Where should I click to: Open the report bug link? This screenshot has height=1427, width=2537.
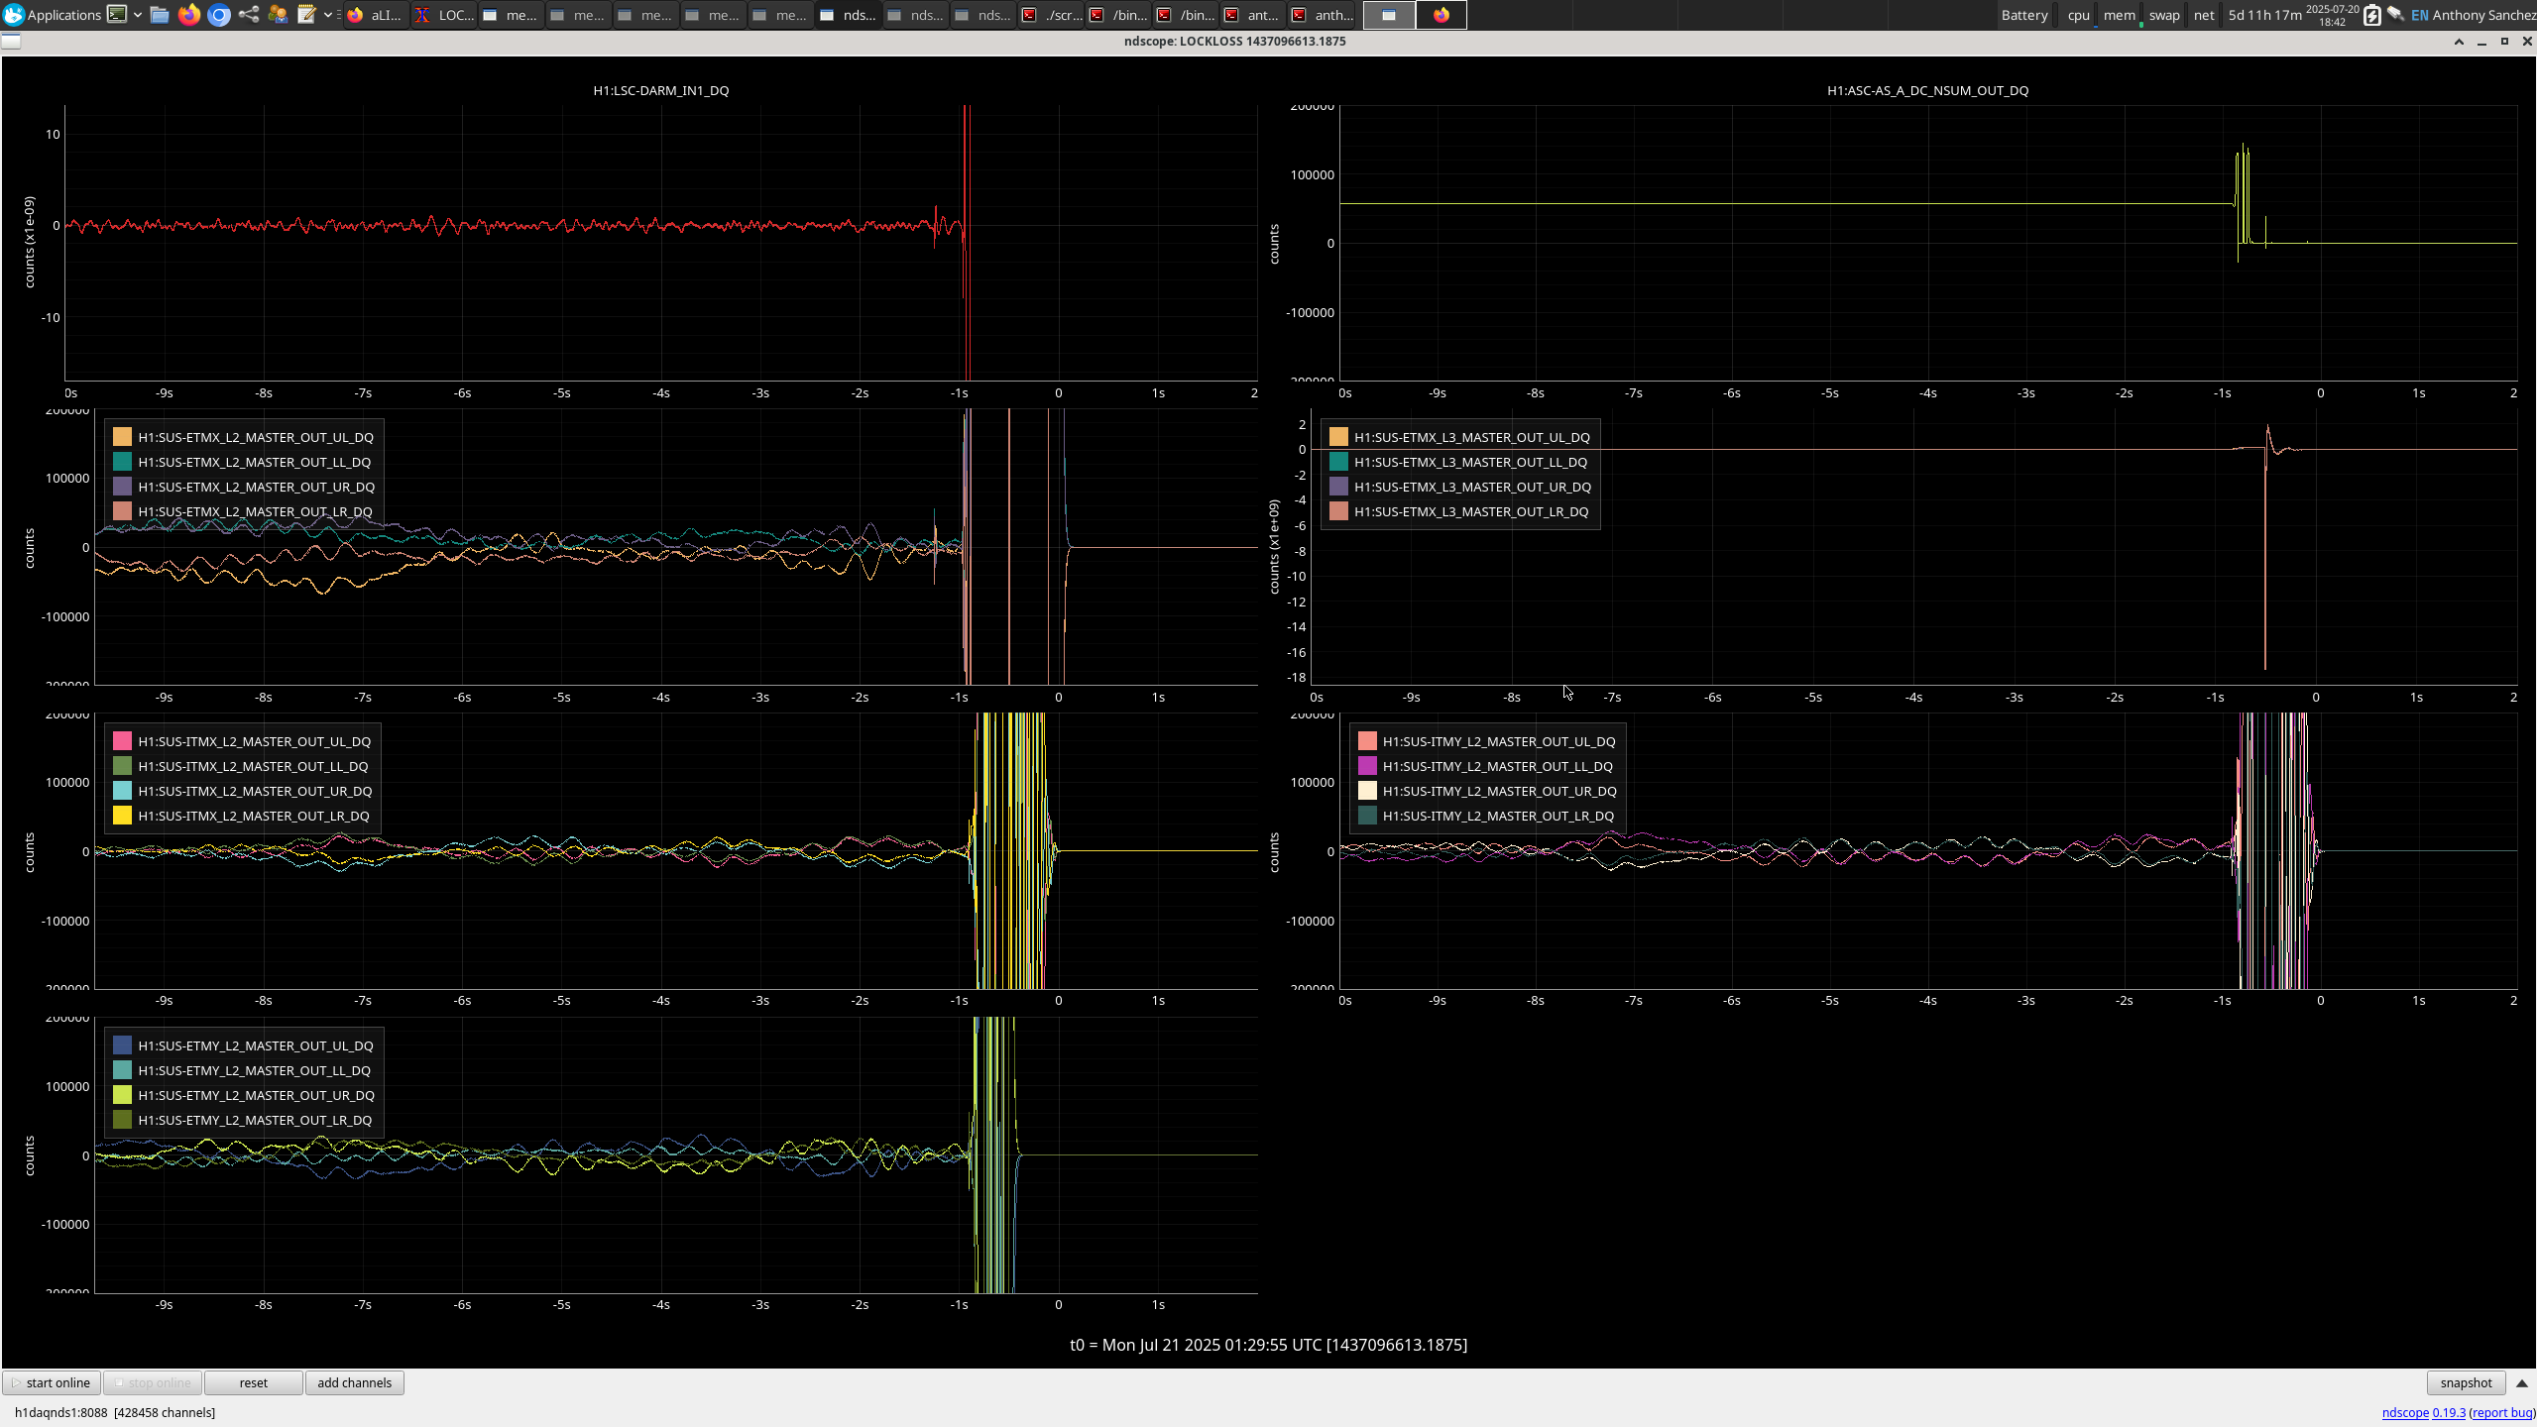[x=2501, y=1412]
